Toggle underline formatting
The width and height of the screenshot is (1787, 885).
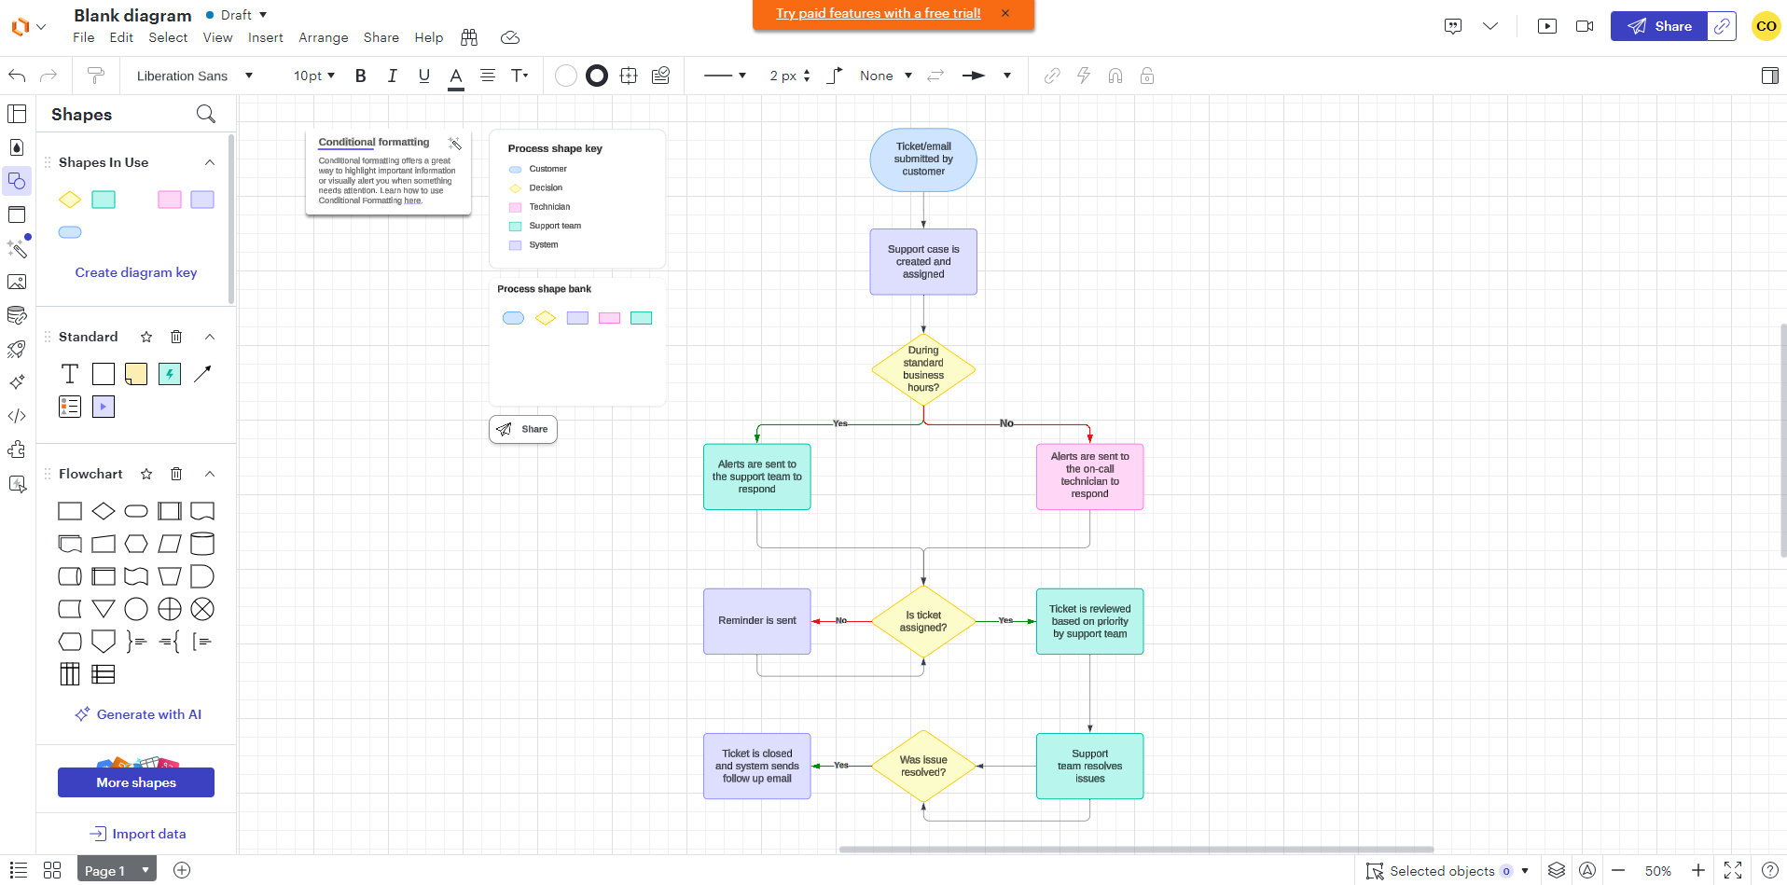pos(424,76)
